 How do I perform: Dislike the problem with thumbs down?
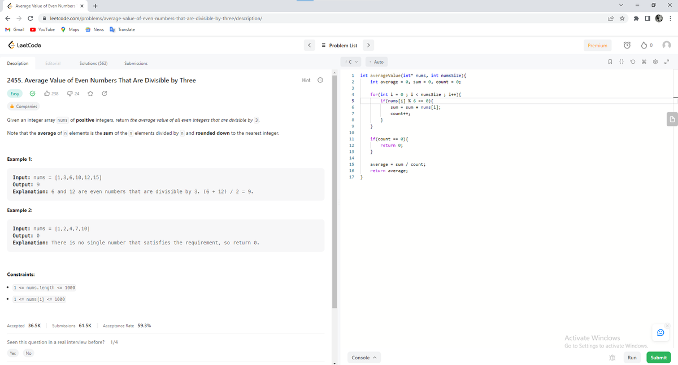tap(73, 94)
